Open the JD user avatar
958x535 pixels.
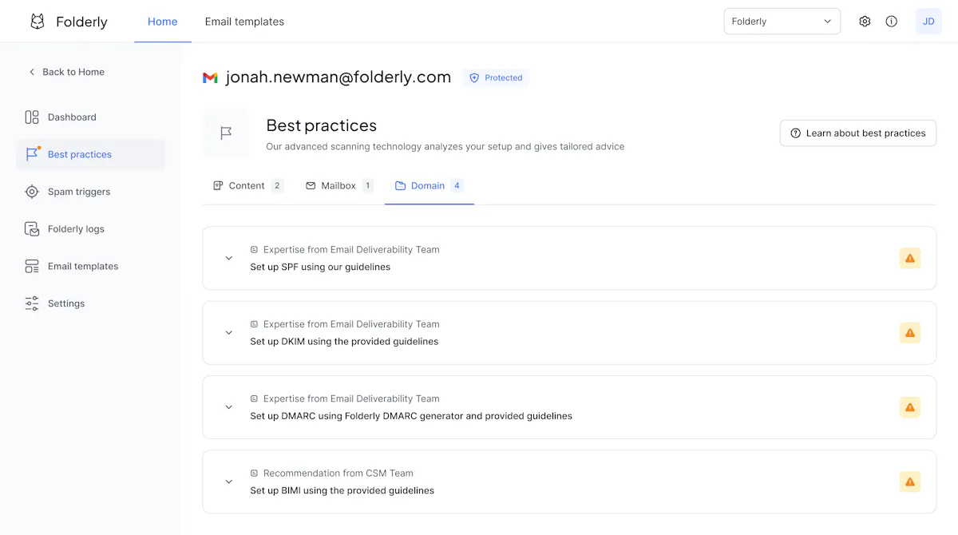point(928,22)
